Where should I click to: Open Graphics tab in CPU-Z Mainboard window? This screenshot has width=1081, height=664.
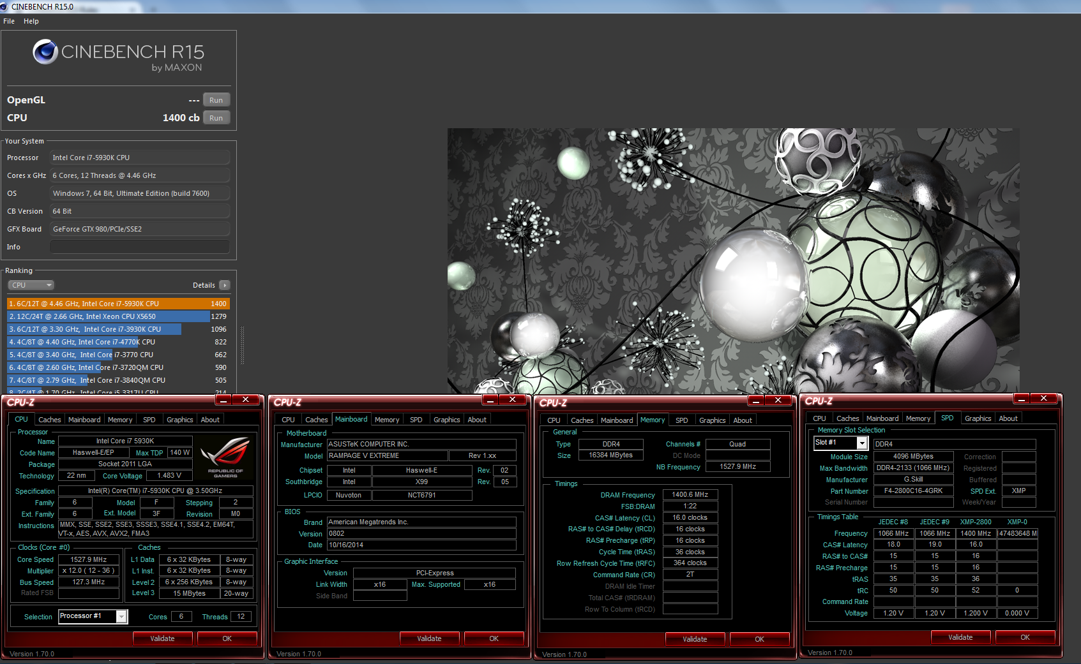pos(447,420)
